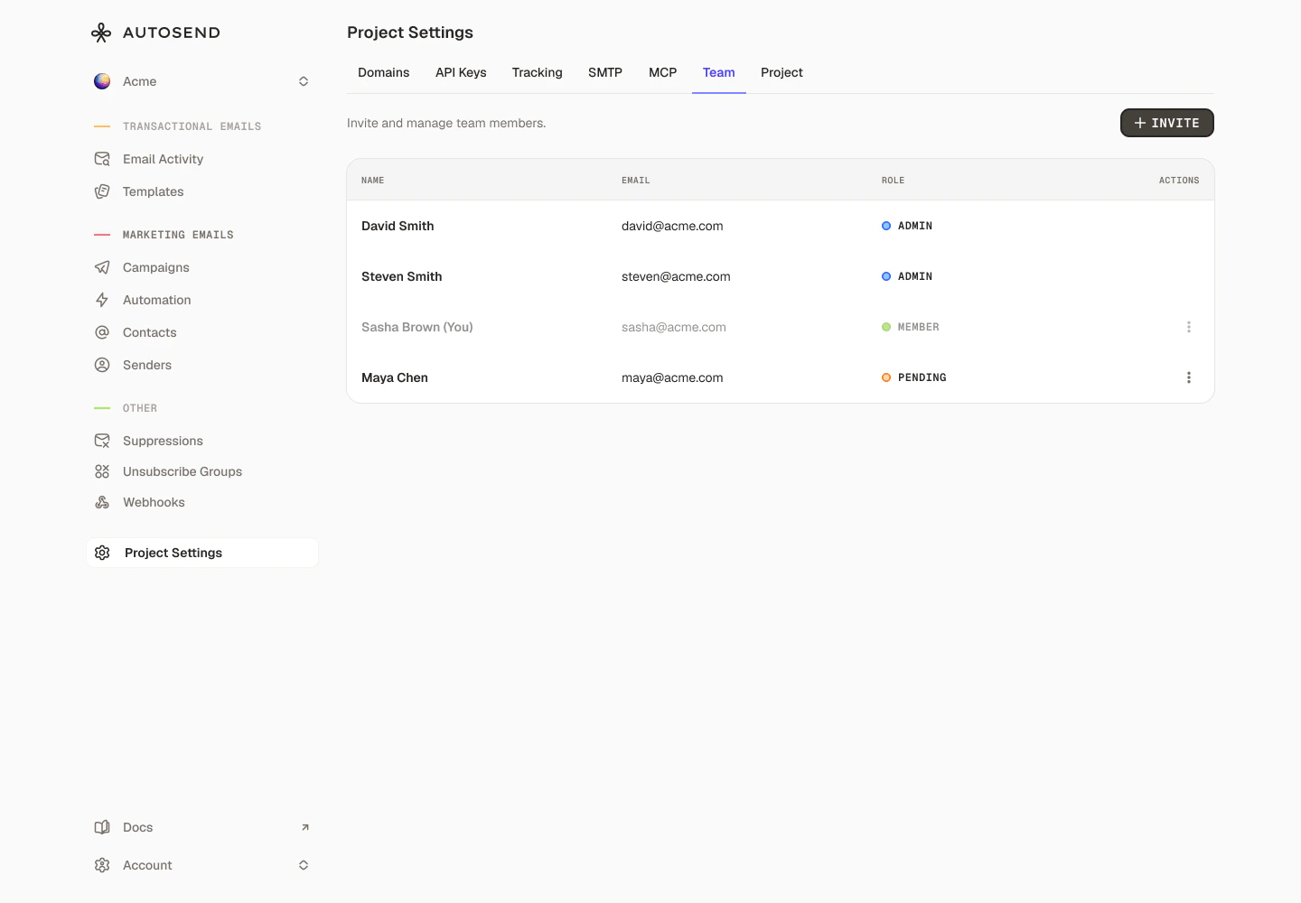Screen dimensions: 1301x903
Task: Click the PENDING status badge
Action: 914,377
